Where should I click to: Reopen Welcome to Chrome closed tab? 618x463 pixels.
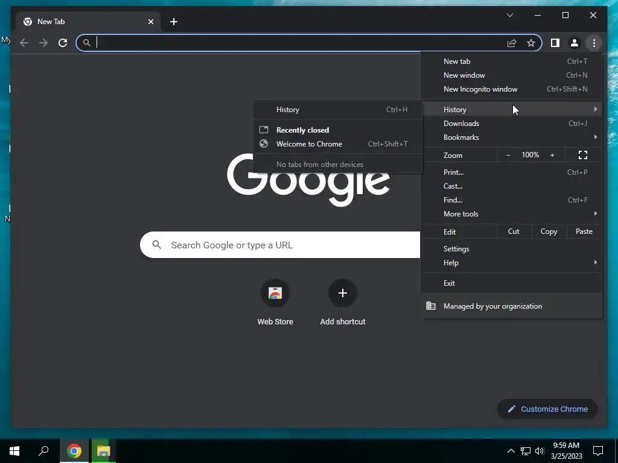(337, 144)
